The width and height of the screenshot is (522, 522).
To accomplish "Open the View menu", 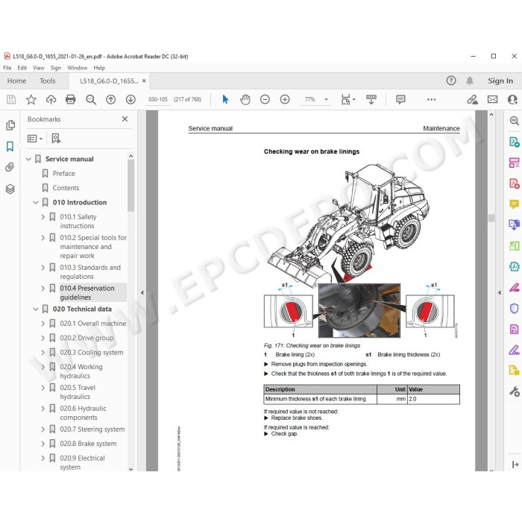I will coord(39,68).
